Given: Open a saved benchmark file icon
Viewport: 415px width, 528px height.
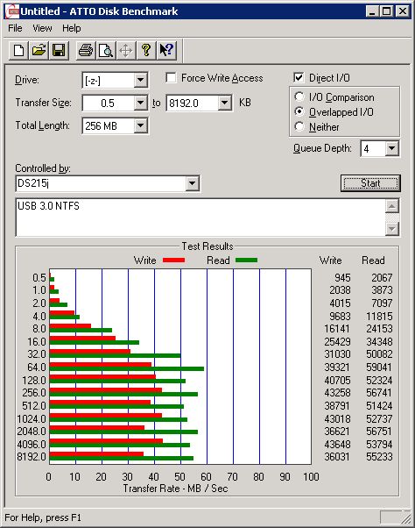Looking at the screenshot, I should tap(39, 51).
